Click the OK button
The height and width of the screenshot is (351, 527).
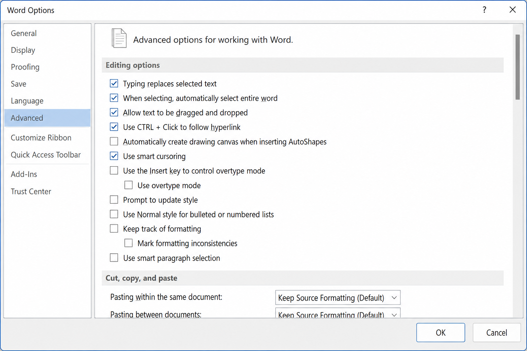pyautogui.click(x=441, y=332)
